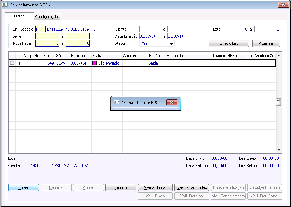Click Marcar Todas button
The image size is (291, 207).
155,187
